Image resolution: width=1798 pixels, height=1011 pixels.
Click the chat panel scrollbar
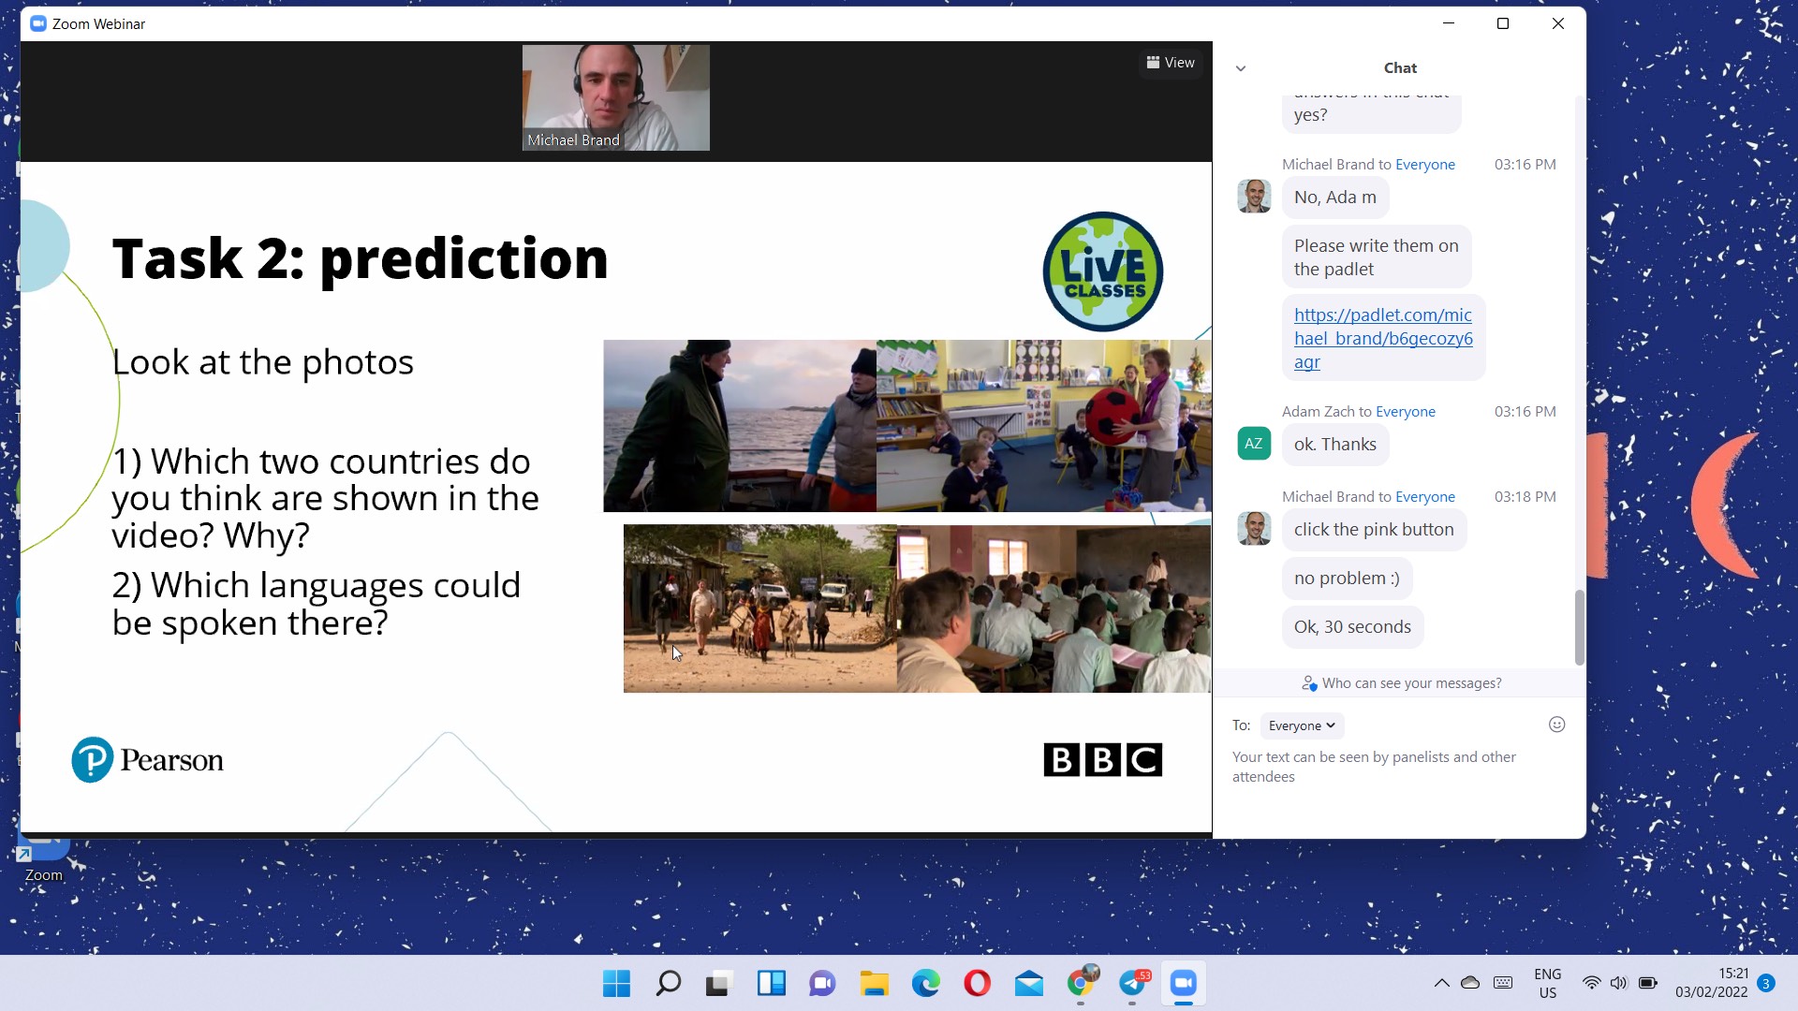click(1579, 625)
